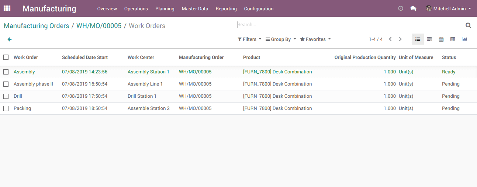This screenshot has width=477, height=187.
Task: Click Assemble Station 2 work center cell
Action: point(149,108)
